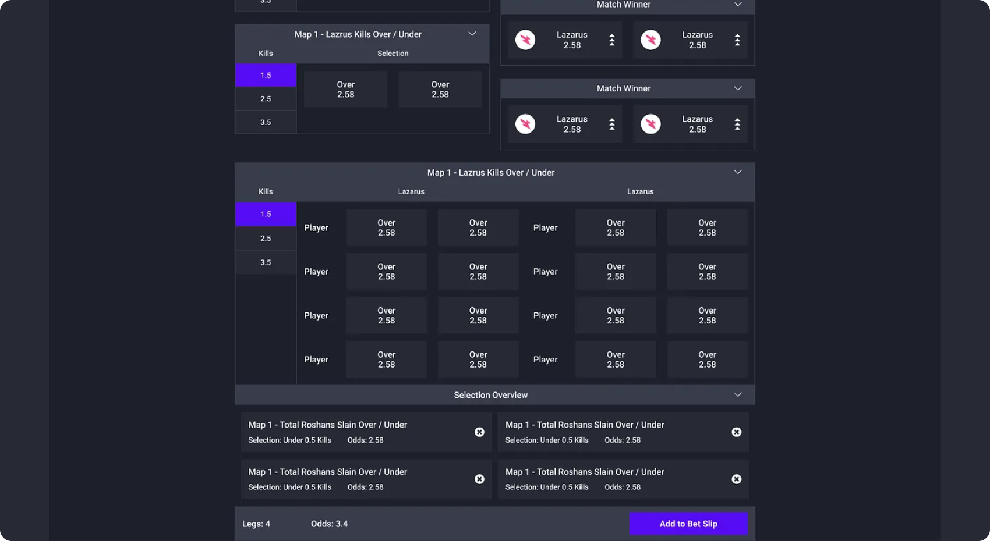
Task: Collapse the first Match Winner market
Action: coord(738,5)
